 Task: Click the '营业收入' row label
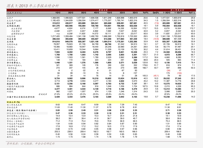[11, 78]
